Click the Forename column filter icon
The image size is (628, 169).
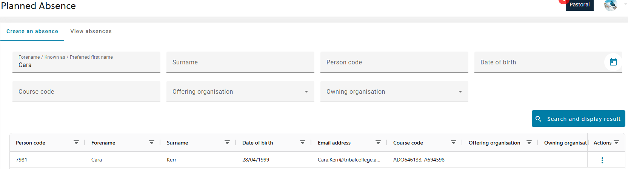[x=152, y=143]
